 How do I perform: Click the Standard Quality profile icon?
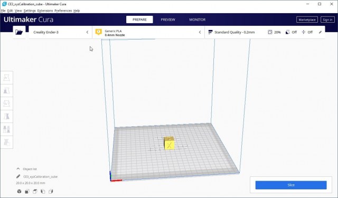pos(210,32)
